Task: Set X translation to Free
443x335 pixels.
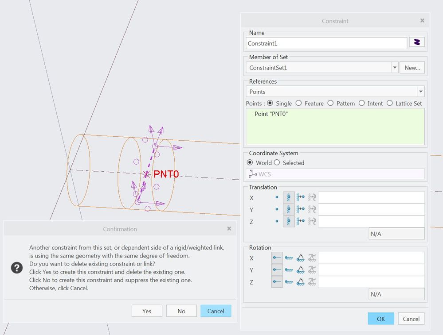Action: (x=277, y=197)
